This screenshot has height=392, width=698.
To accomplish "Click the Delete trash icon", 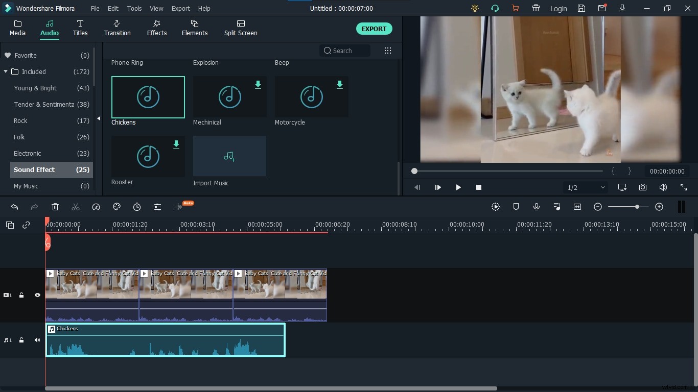I will 55,207.
